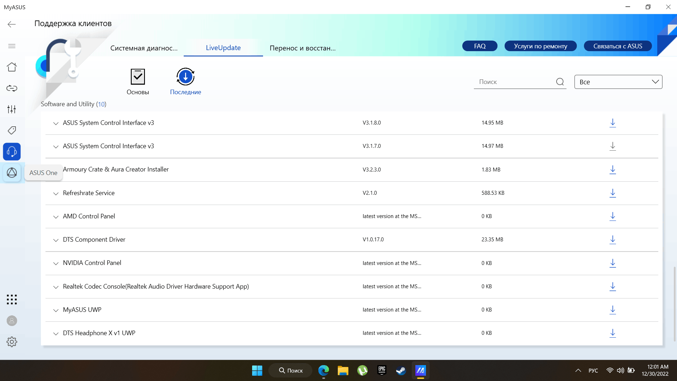Screen dimensions: 677x381
Task: Select the Основы checkmark icon
Action: pyautogui.click(x=138, y=77)
